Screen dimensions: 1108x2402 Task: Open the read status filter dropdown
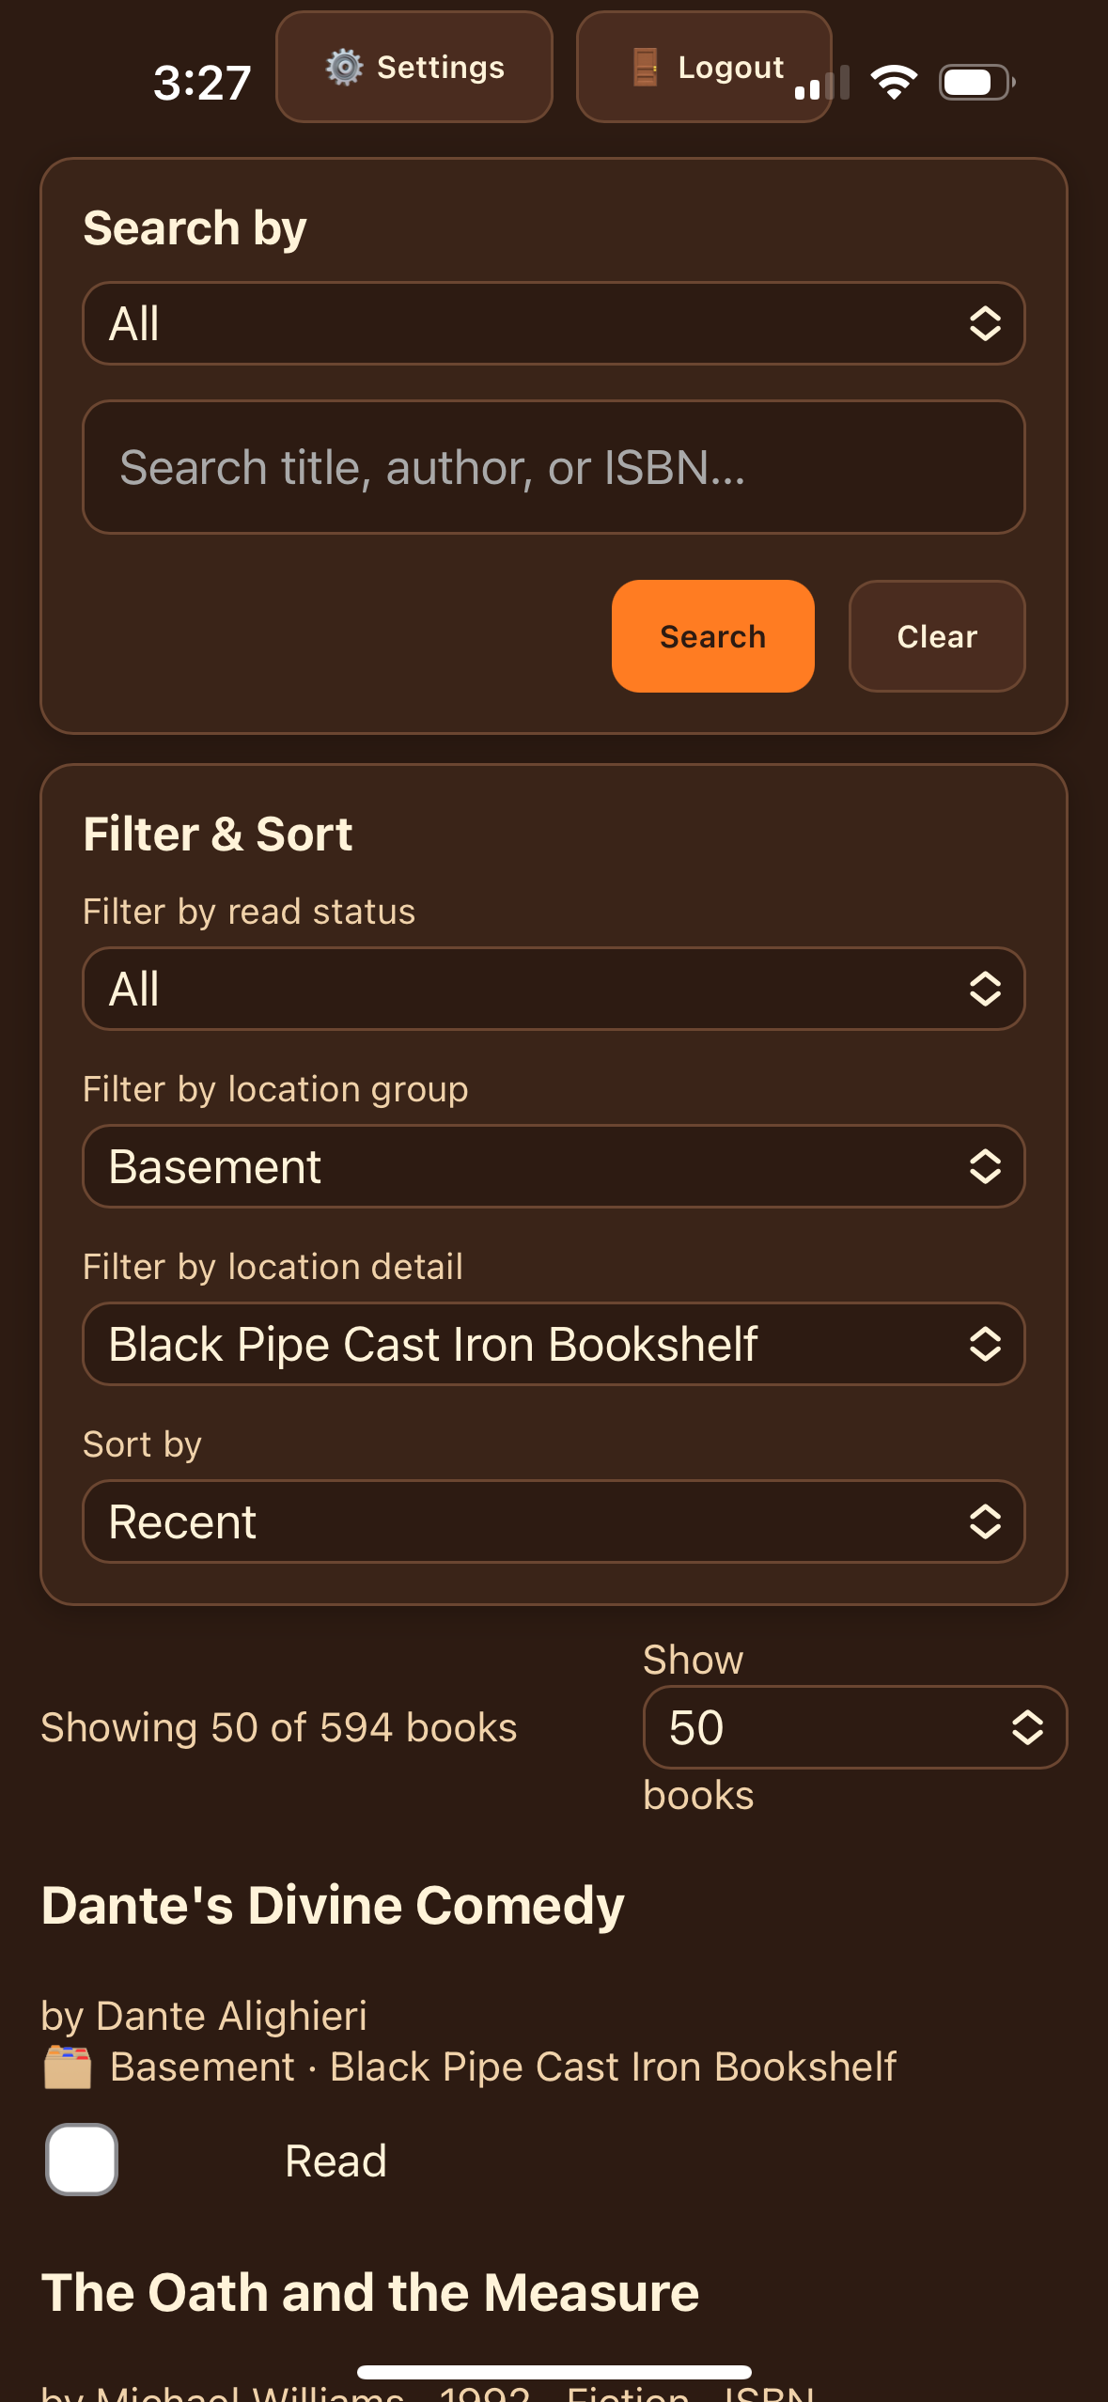[554, 989]
